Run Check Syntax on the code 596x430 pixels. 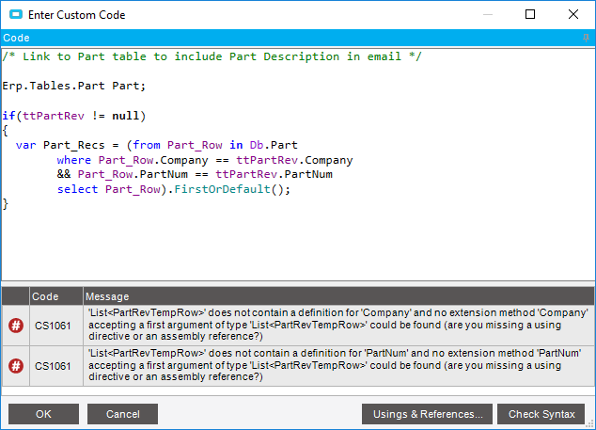541,414
